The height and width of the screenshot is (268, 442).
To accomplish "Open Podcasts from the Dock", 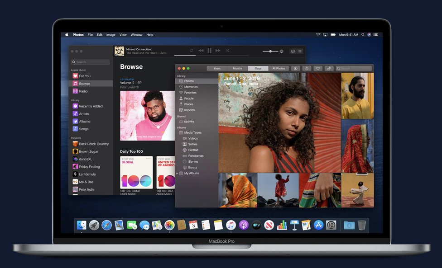I will (244, 225).
